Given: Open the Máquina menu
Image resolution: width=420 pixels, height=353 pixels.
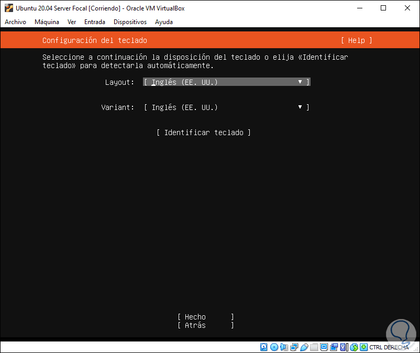Looking at the screenshot, I should (47, 22).
